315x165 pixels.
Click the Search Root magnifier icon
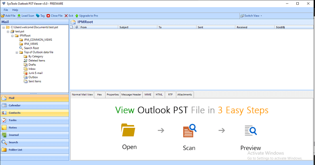coord(21,48)
